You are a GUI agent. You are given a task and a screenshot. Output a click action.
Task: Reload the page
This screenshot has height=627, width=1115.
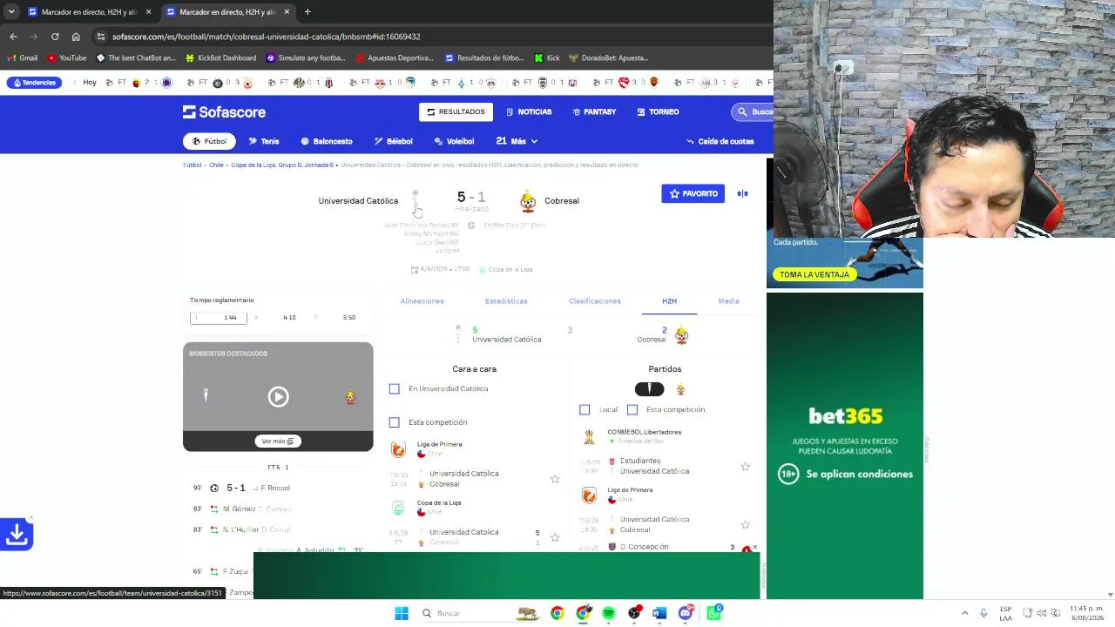pos(55,37)
